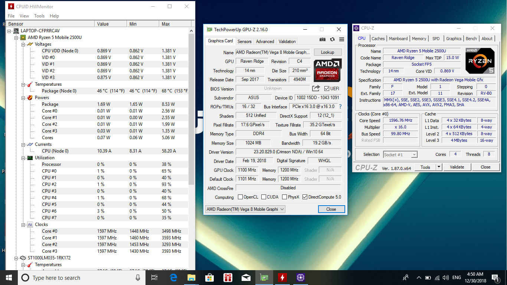This screenshot has width=507, height=285.
Task: Click the AMD Radeon Graphics logo in GPU-Z
Action: (x=327, y=71)
